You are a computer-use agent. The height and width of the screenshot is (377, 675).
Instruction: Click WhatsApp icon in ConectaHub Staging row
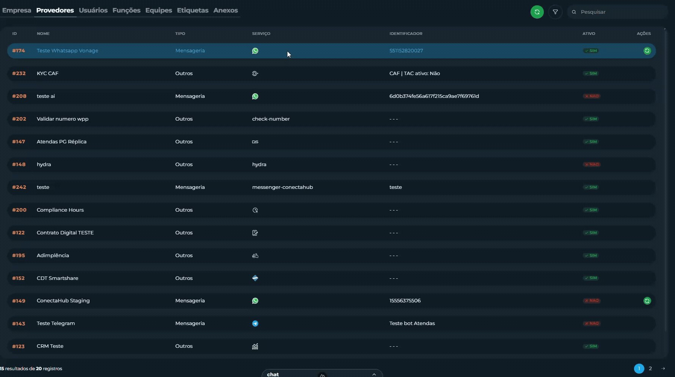click(x=255, y=301)
